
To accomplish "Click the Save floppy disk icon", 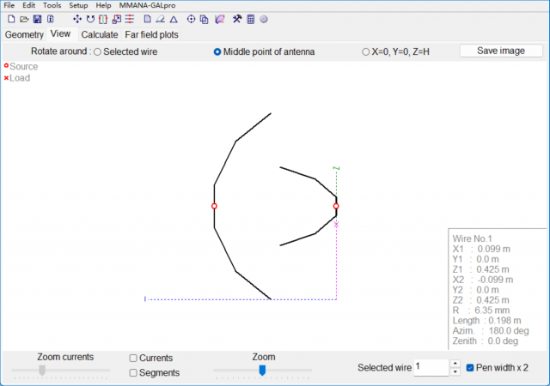I will (x=37, y=19).
